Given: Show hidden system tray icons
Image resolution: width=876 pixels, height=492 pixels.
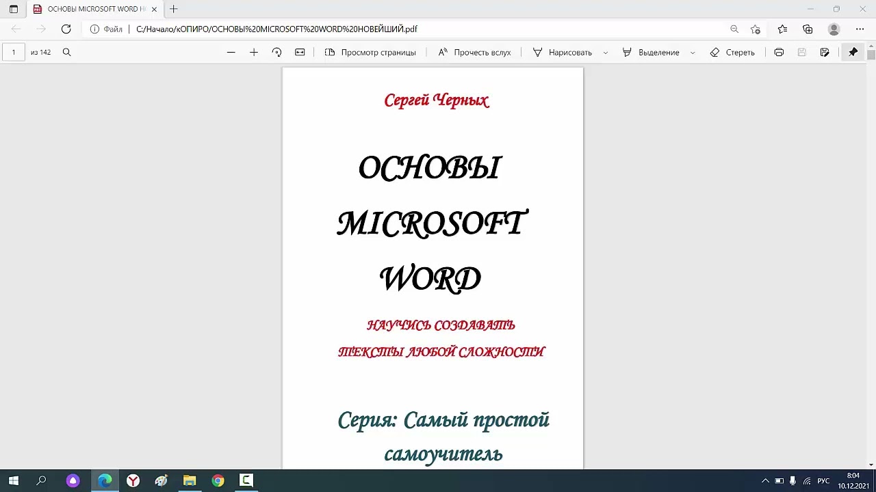Looking at the screenshot, I should [765, 481].
